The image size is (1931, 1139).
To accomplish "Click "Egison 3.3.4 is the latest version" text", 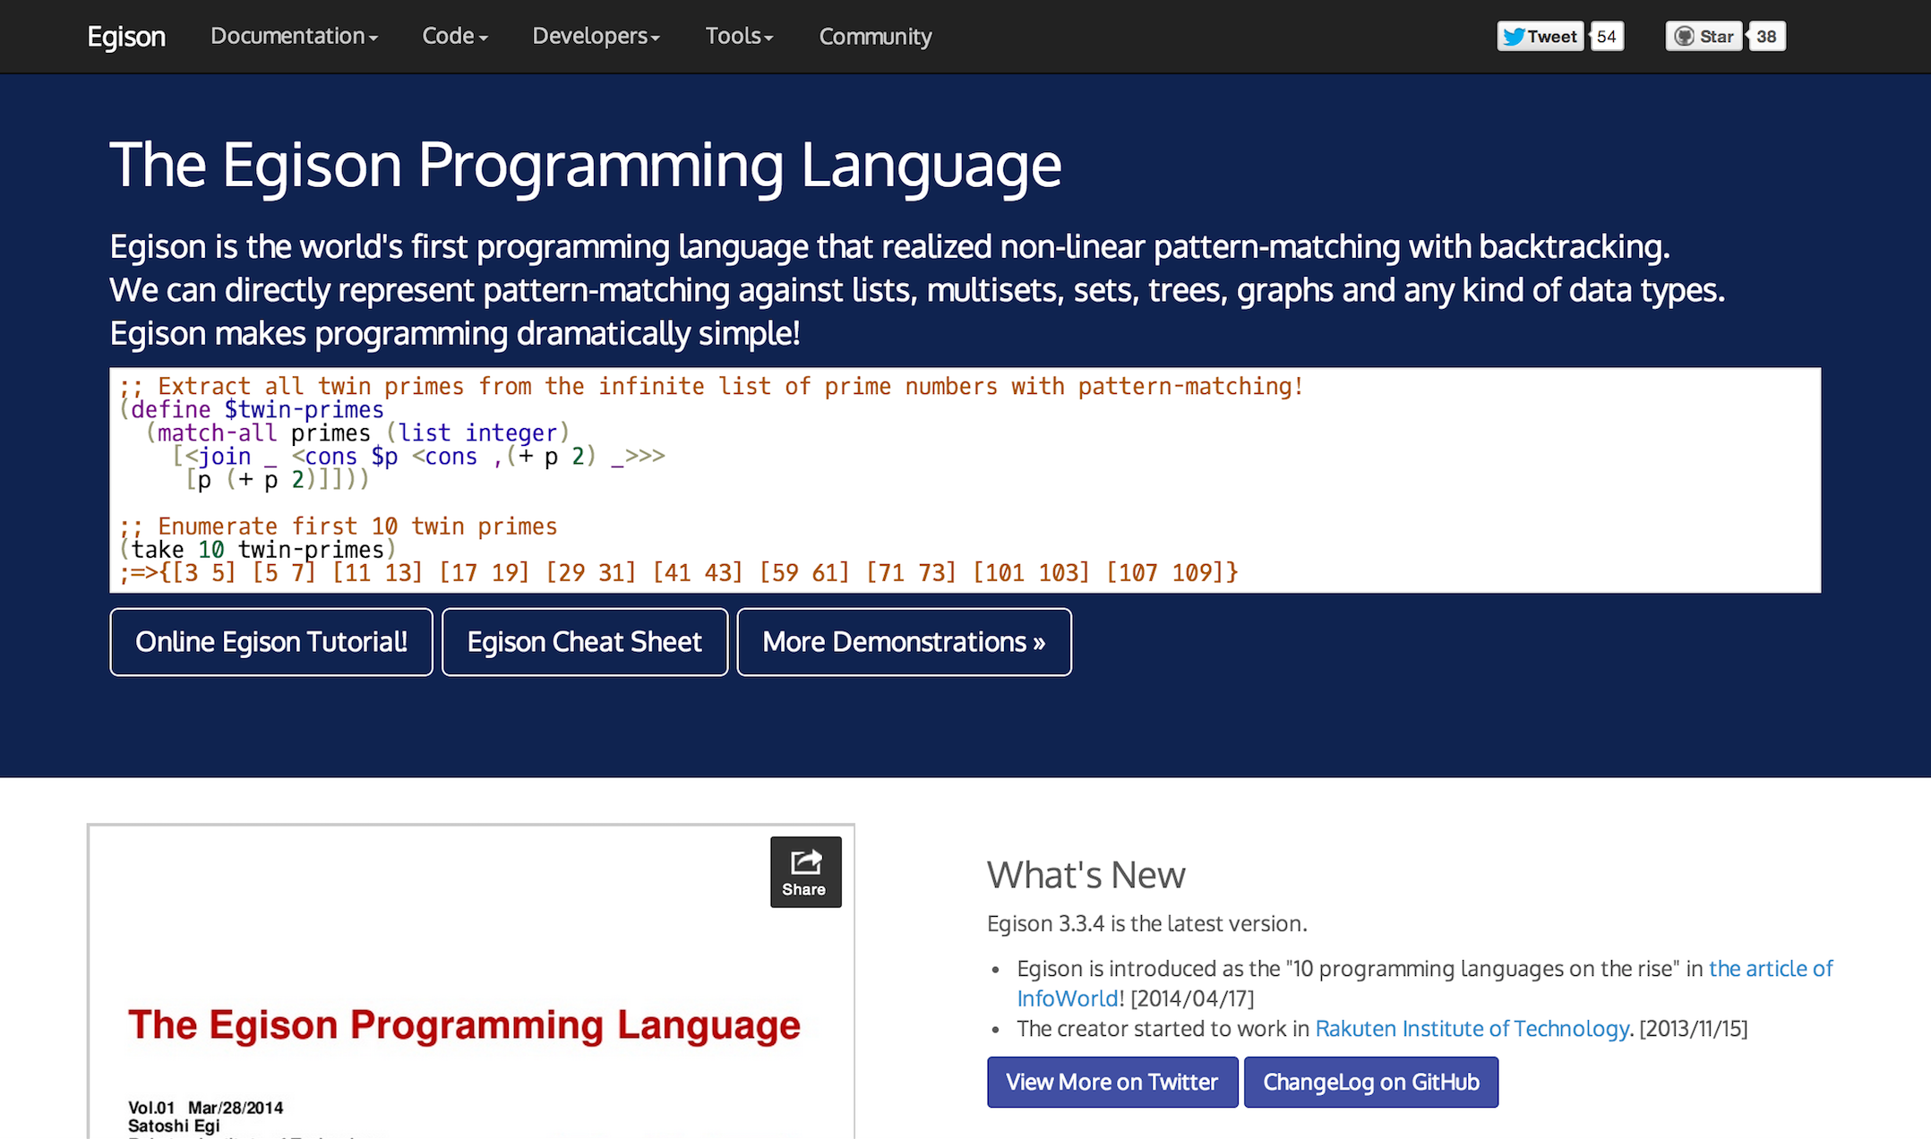I will click(1147, 924).
